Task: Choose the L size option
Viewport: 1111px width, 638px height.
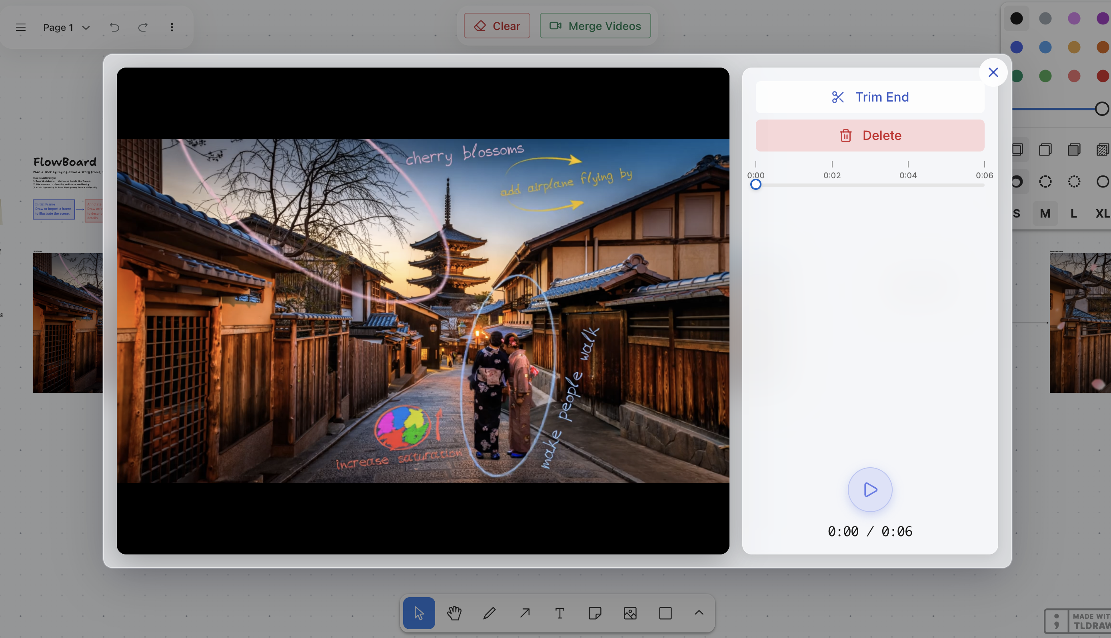Action: 1073,213
